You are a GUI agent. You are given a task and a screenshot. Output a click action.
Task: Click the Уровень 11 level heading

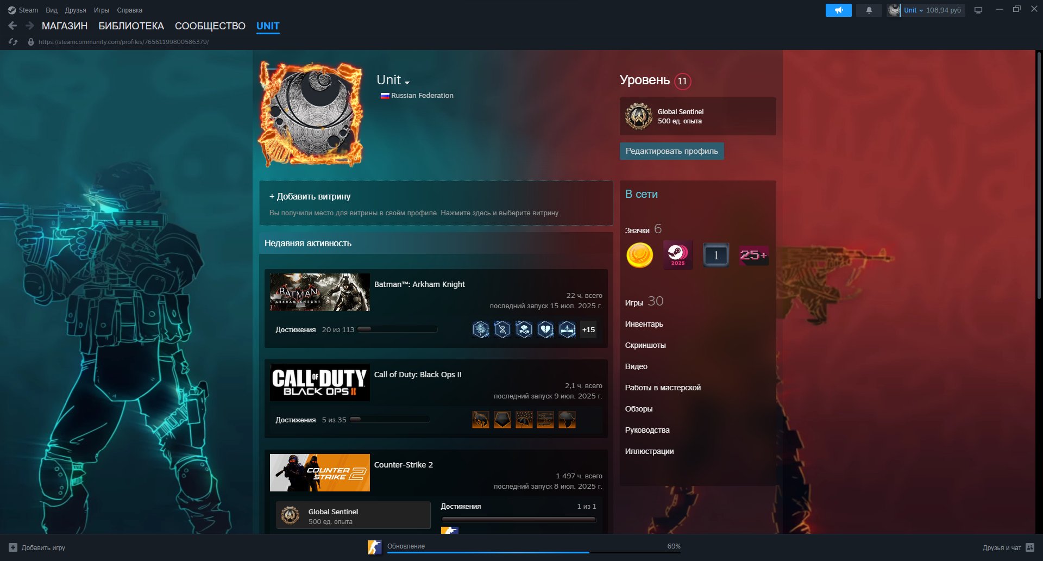(655, 80)
